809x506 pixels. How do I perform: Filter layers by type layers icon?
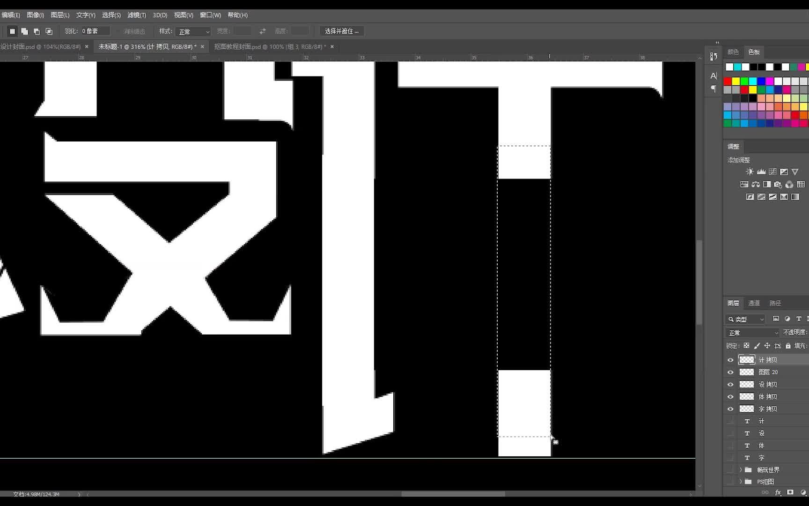point(799,319)
